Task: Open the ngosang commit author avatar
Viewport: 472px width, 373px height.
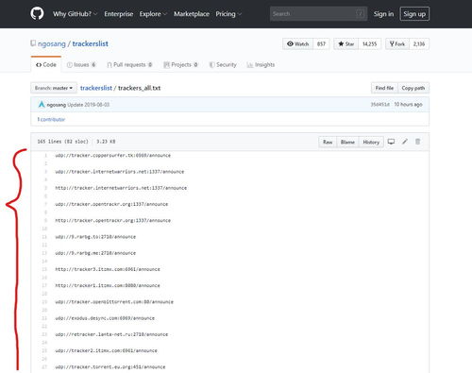Action: click(x=42, y=105)
